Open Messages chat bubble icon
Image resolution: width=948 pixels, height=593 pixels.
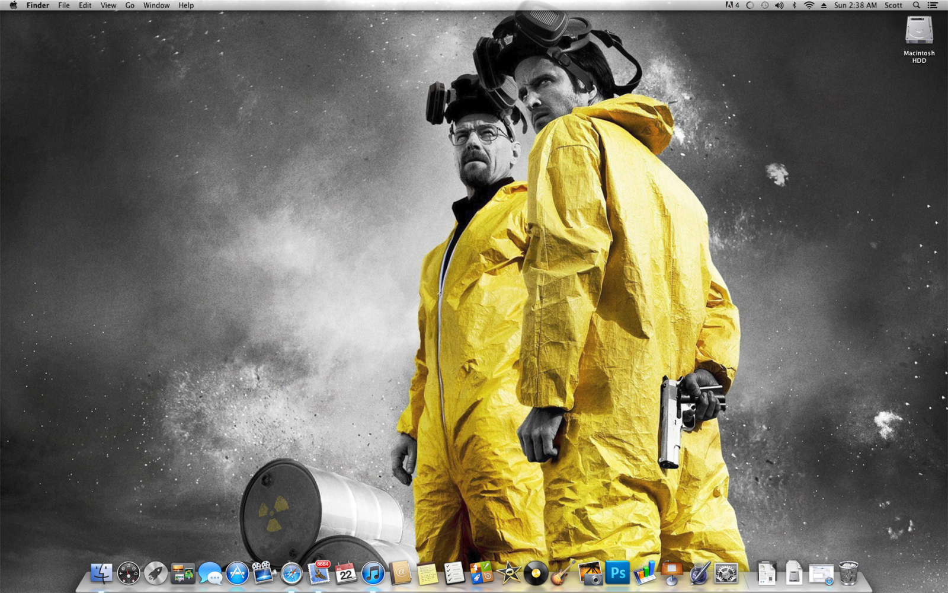(x=210, y=573)
